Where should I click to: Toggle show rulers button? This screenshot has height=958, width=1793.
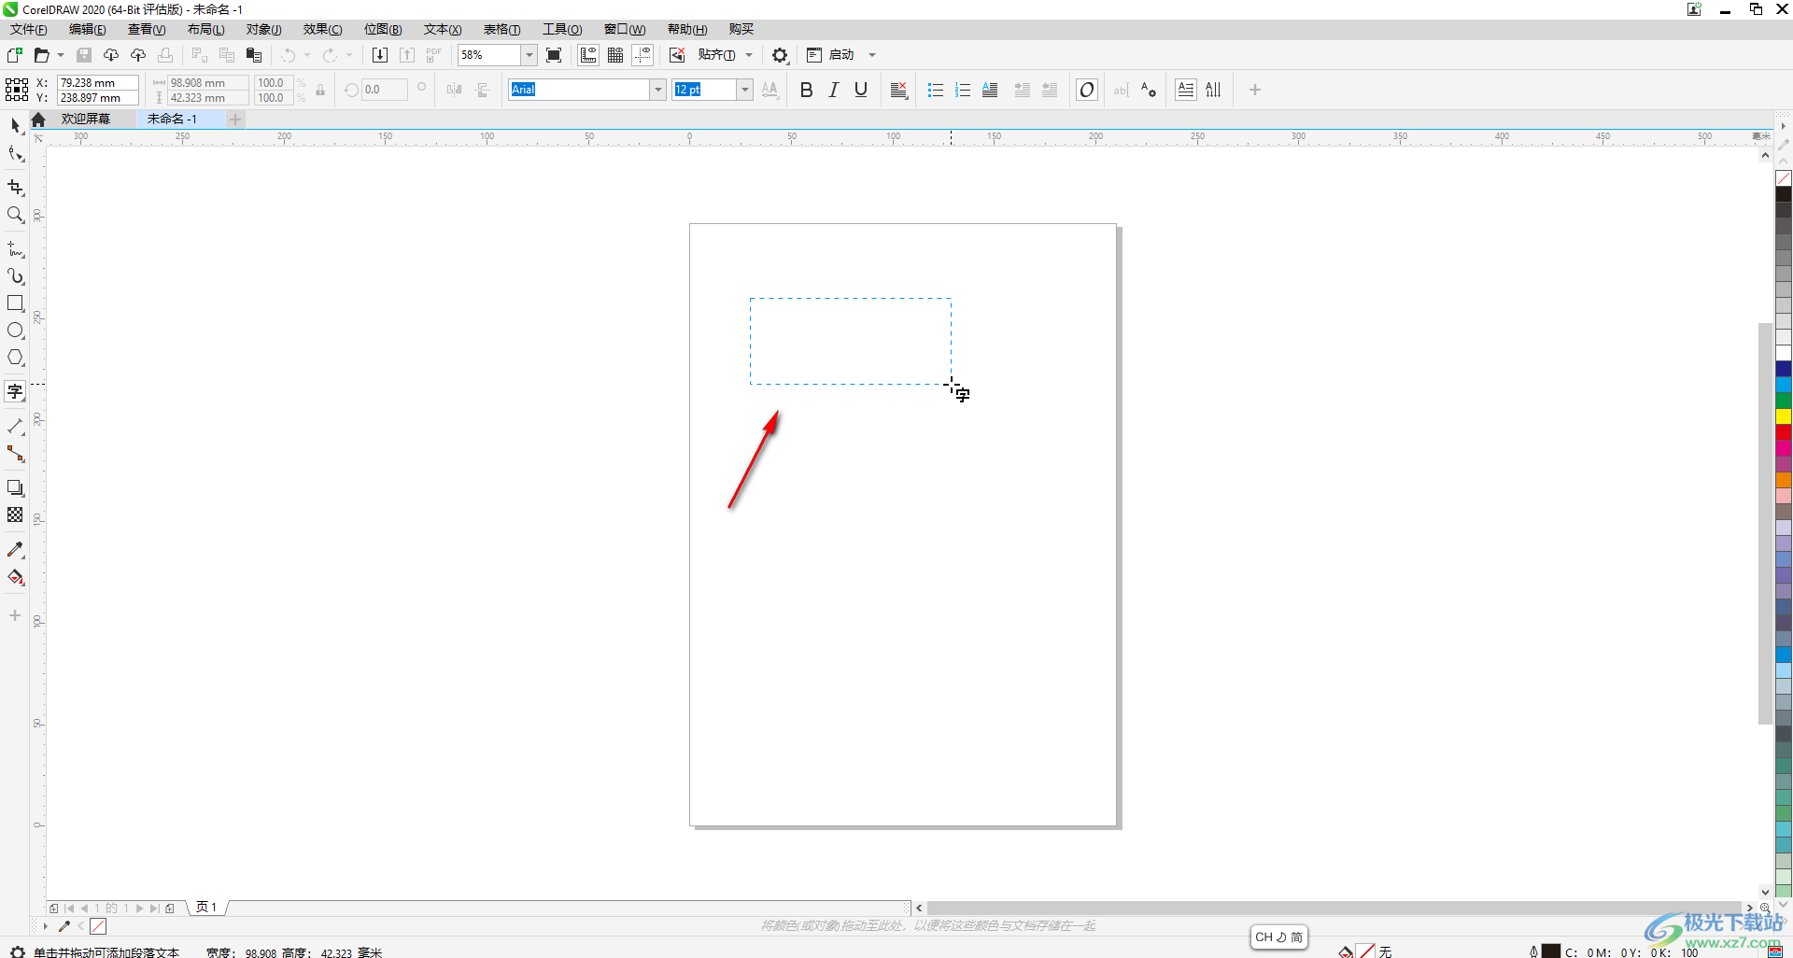(588, 55)
